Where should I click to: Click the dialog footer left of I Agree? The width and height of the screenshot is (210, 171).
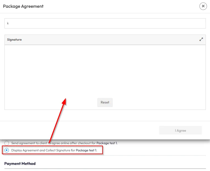pyautogui.click(x=80, y=131)
